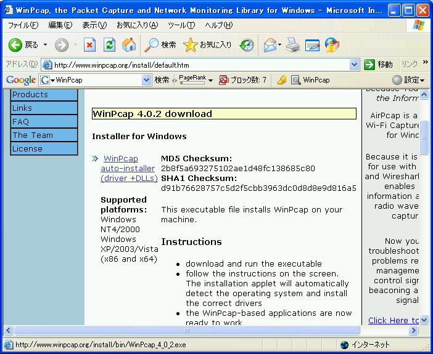433x354 pixels.
Task: Open the Forward button history dropdown arrow
Action: pos(75,45)
